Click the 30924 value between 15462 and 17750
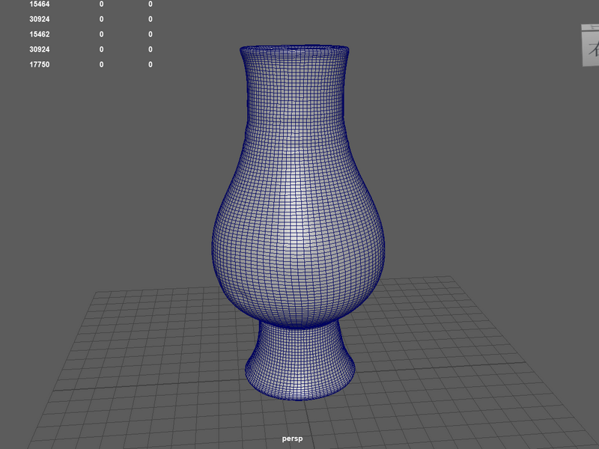The image size is (599, 449). pos(40,49)
